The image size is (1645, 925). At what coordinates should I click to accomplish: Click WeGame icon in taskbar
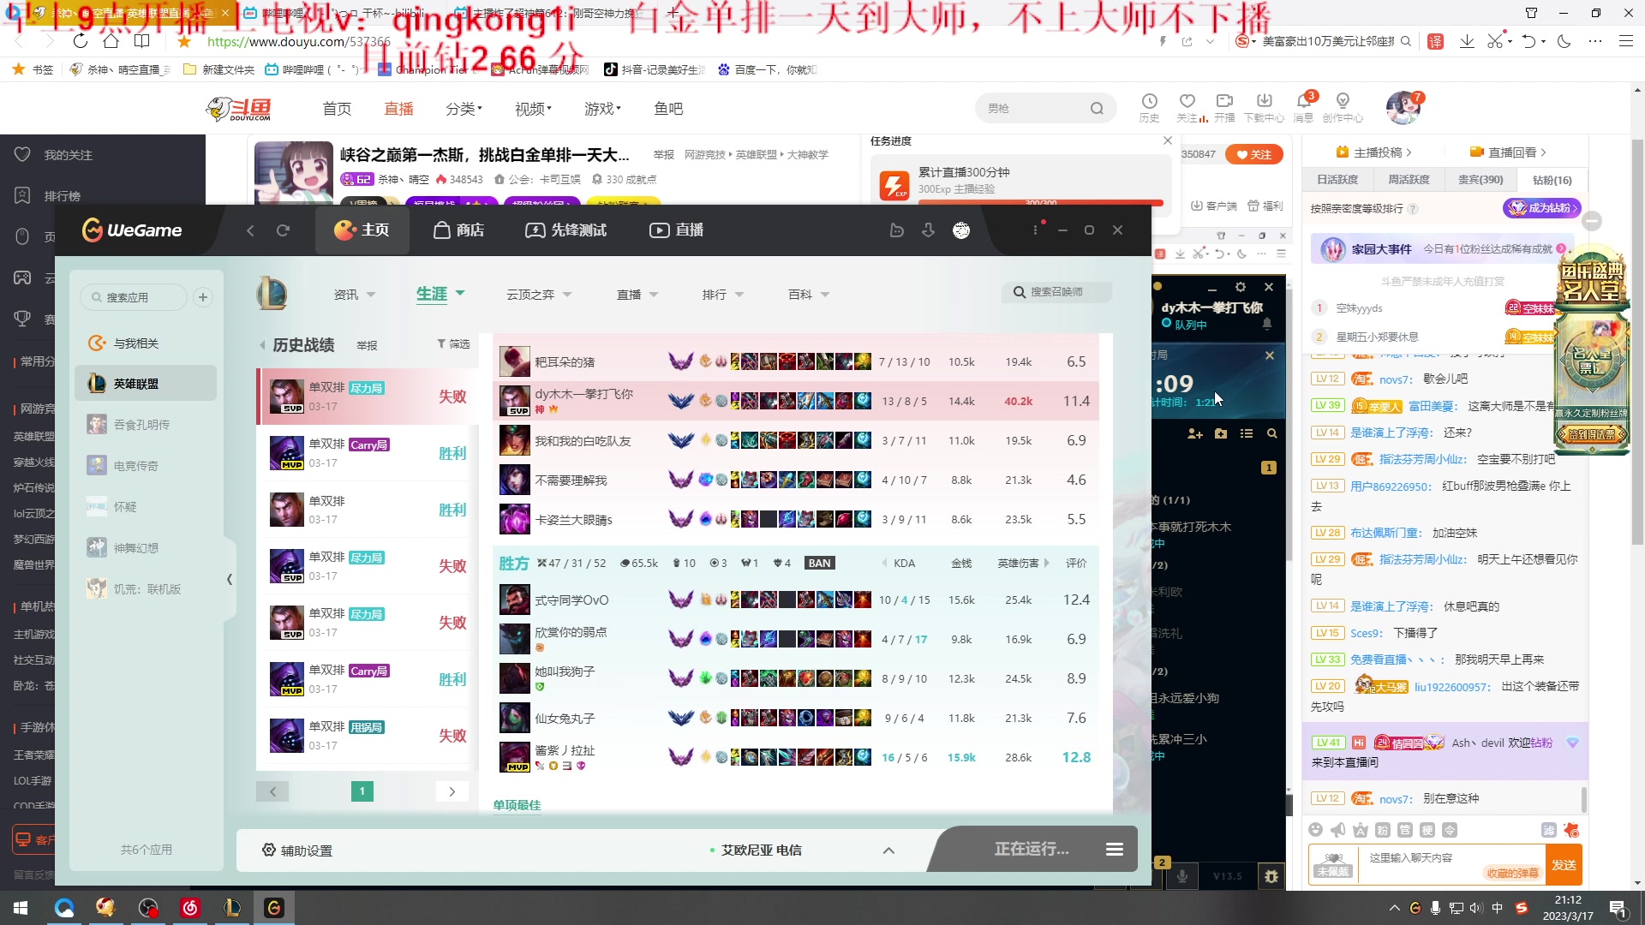[x=274, y=908]
